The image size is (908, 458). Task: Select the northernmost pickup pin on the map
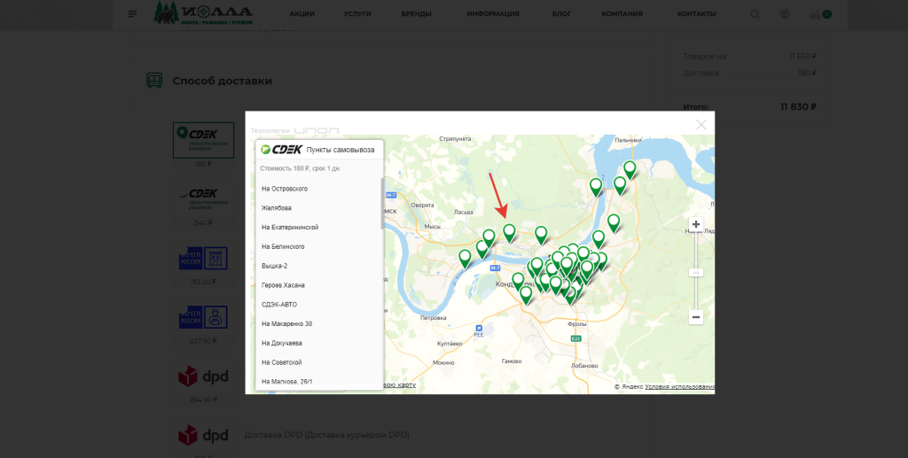click(x=630, y=168)
